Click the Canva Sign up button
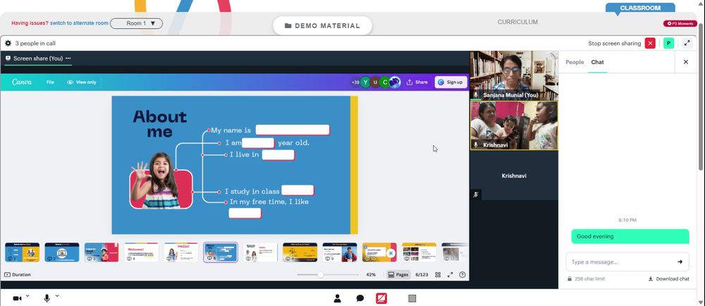 pos(451,82)
